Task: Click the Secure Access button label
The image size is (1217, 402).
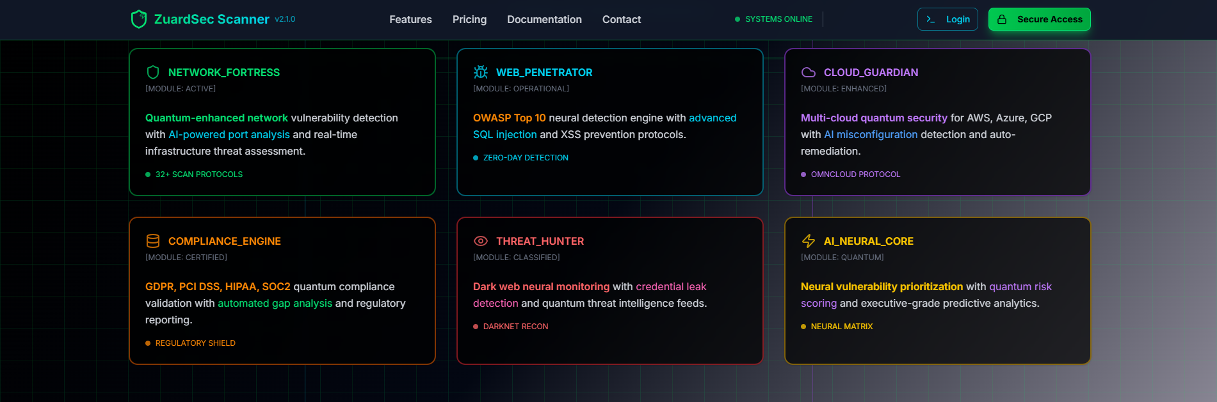Action: 1049,19
